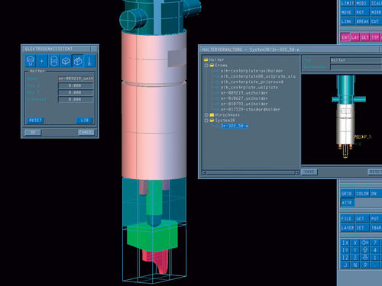Collapse the Erowa folder
The width and height of the screenshot is (382, 286).
point(206,66)
